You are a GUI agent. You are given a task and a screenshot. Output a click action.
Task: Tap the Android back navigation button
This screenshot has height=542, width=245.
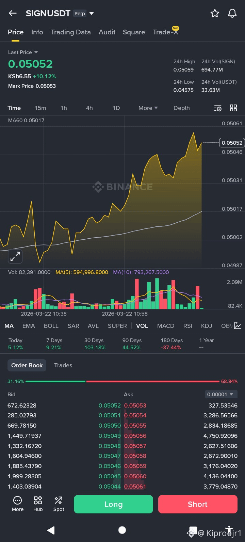coord(51,530)
